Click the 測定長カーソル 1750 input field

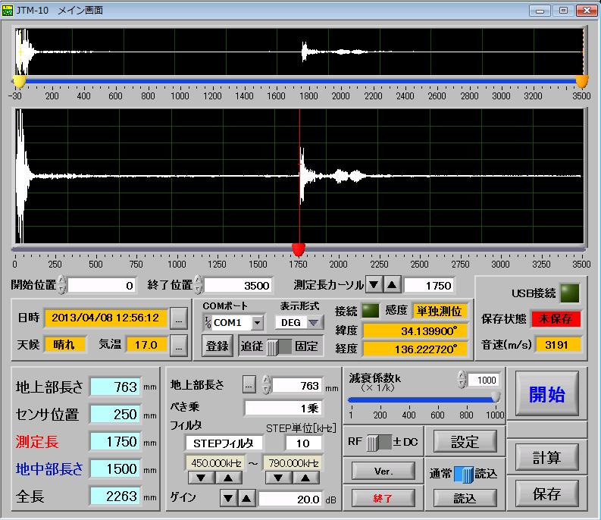429,285
